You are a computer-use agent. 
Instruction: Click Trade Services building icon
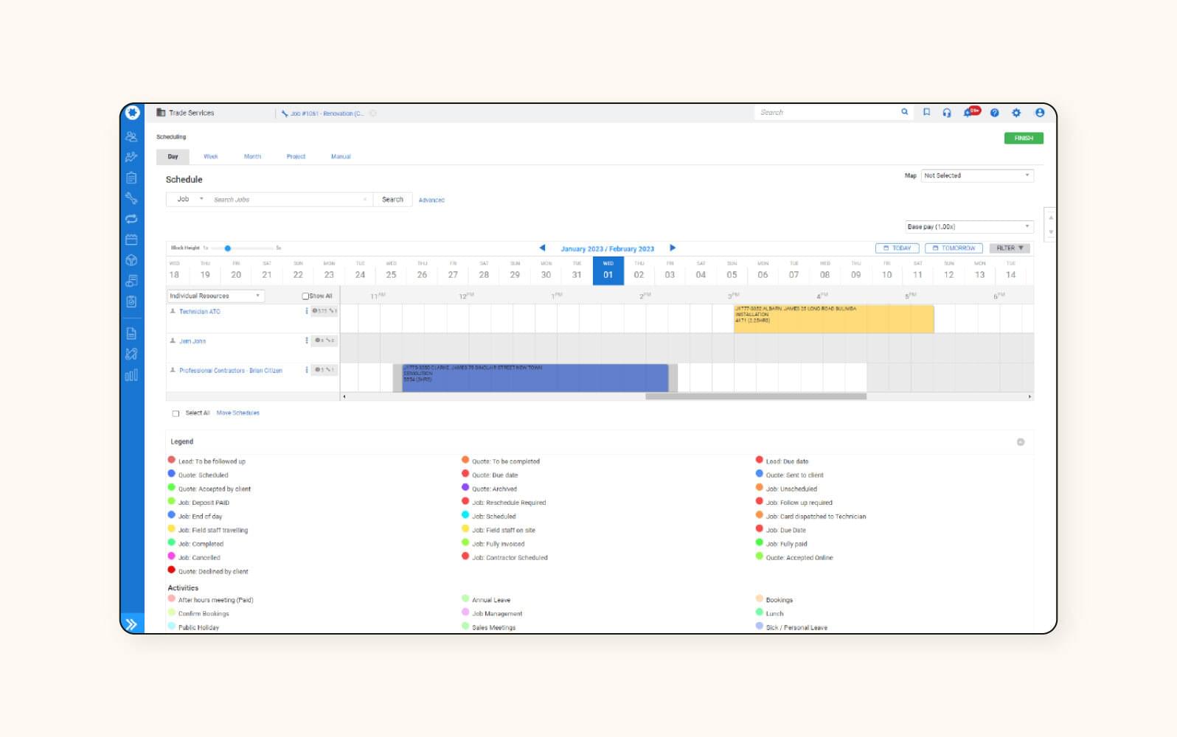click(161, 113)
